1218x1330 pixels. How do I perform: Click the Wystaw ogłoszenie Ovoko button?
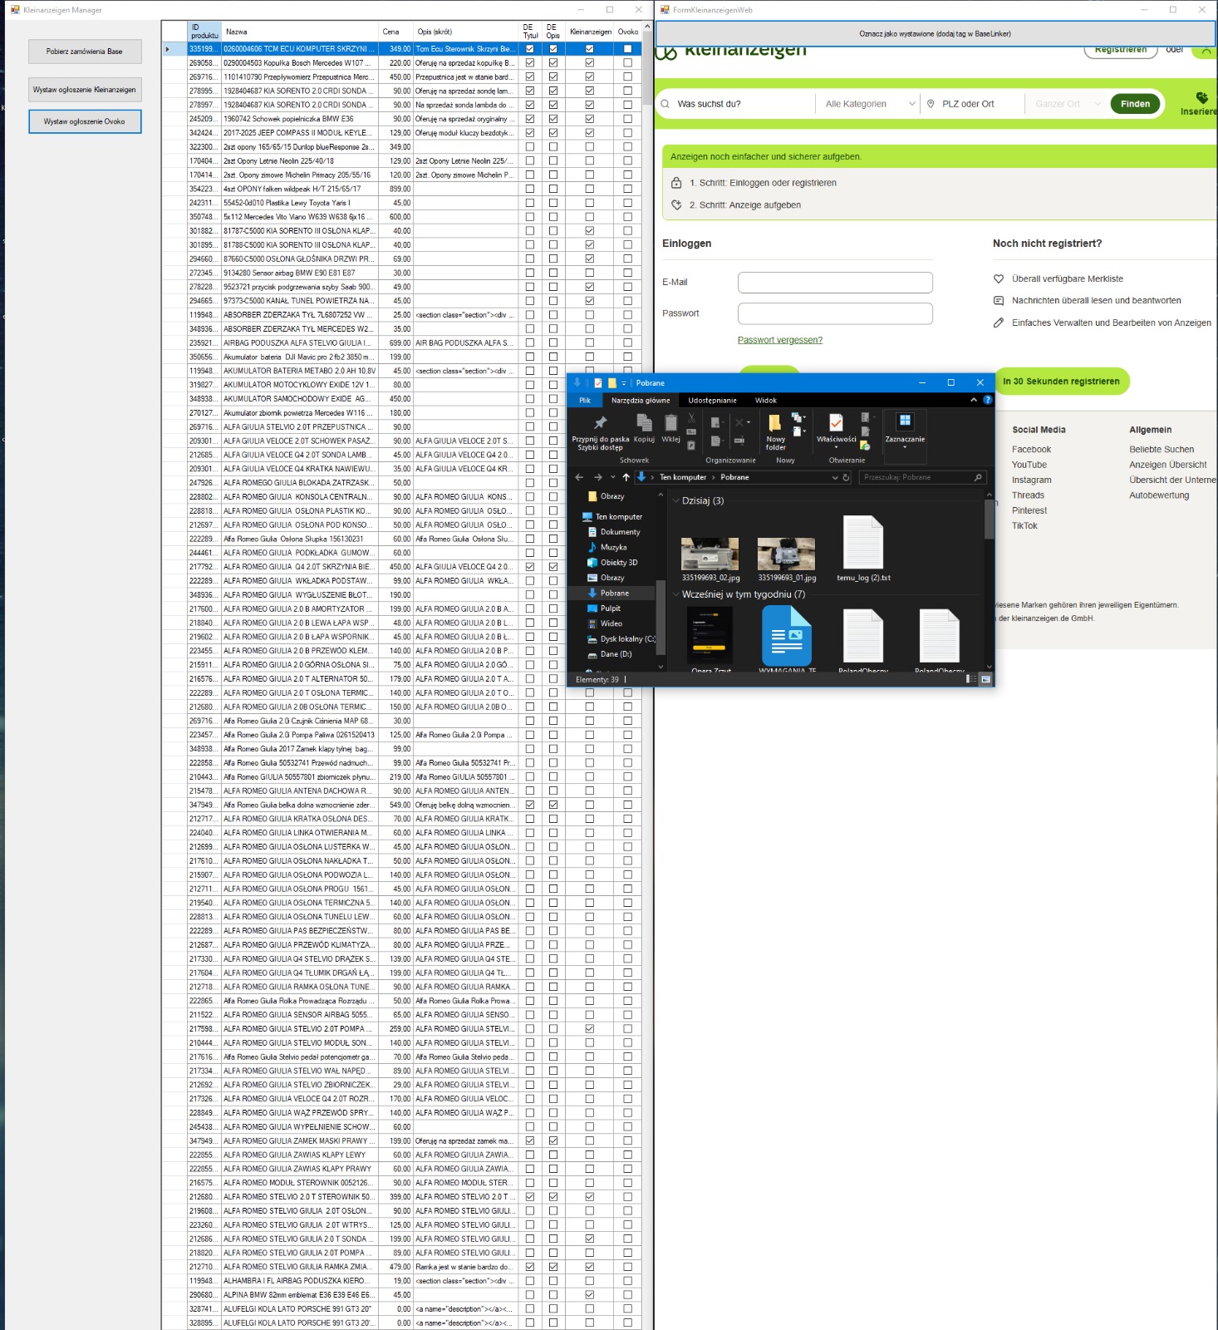[85, 121]
